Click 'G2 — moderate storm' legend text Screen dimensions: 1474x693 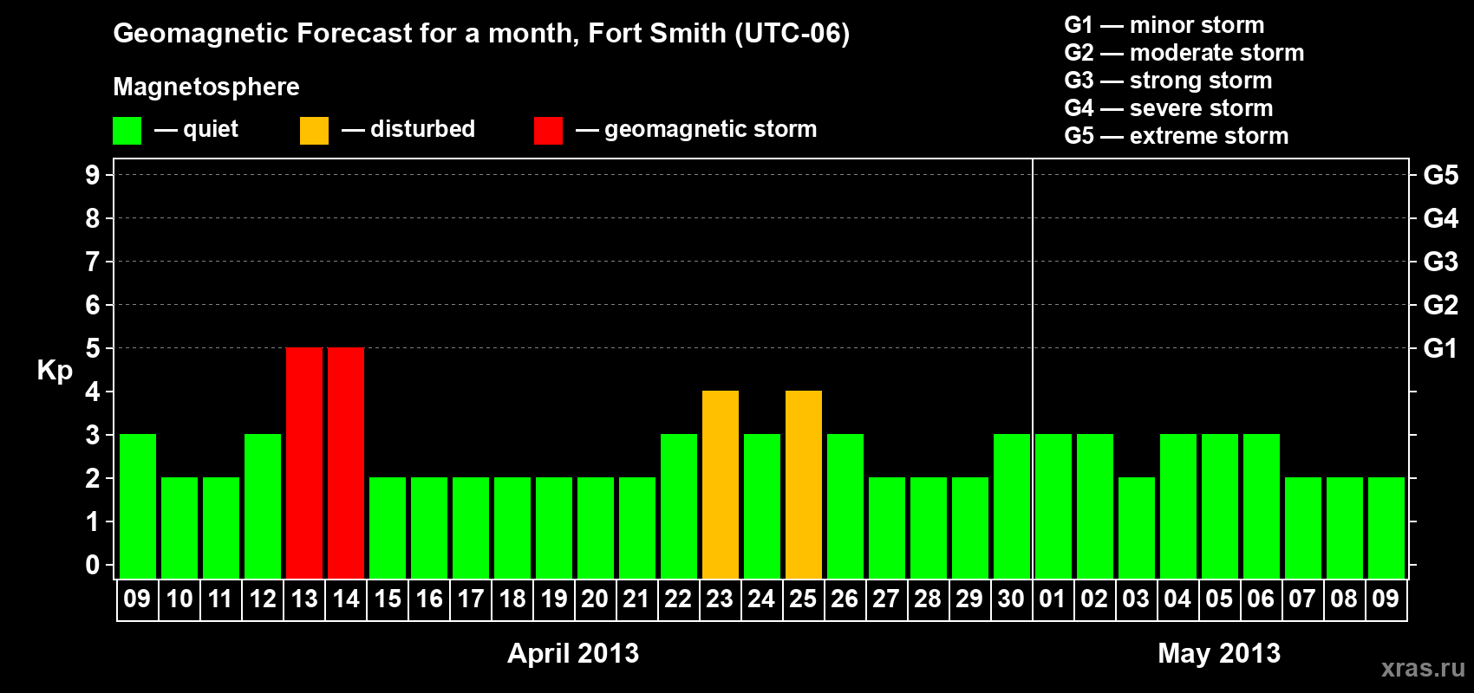(x=1184, y=53)
